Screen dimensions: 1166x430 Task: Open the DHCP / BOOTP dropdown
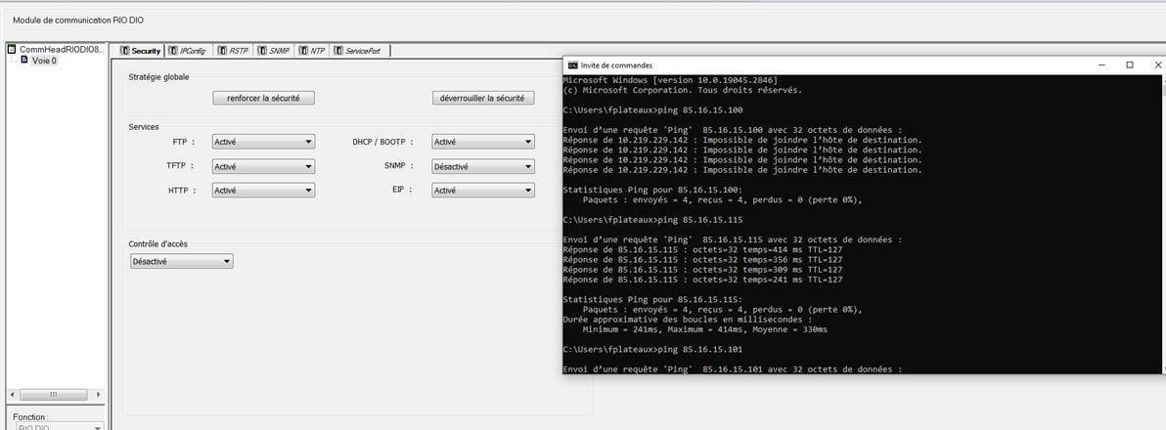tap(483, 142)
